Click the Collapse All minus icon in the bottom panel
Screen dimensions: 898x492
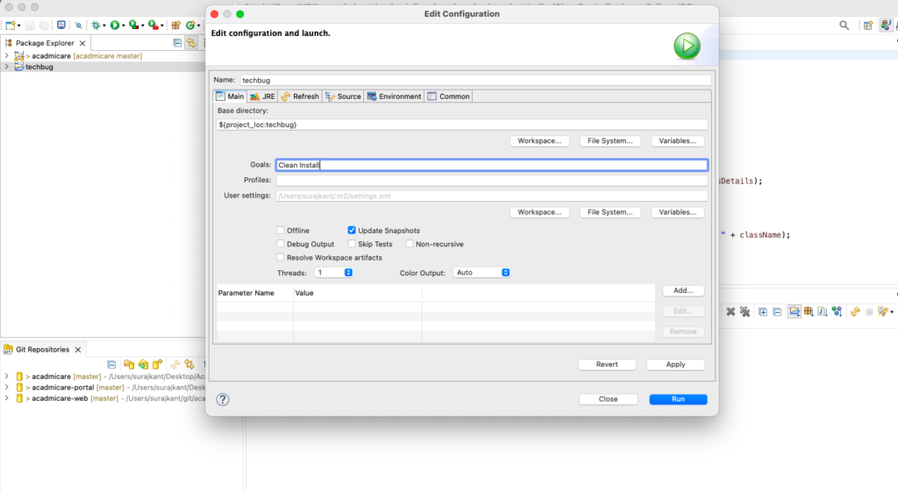coord(777,311)
